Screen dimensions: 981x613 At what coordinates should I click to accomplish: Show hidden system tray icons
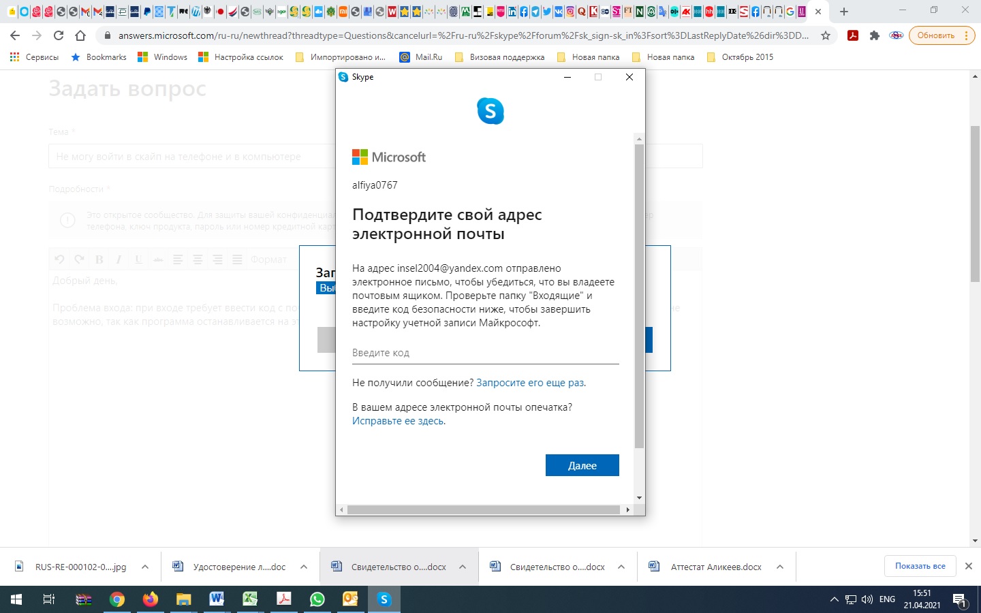834,599
